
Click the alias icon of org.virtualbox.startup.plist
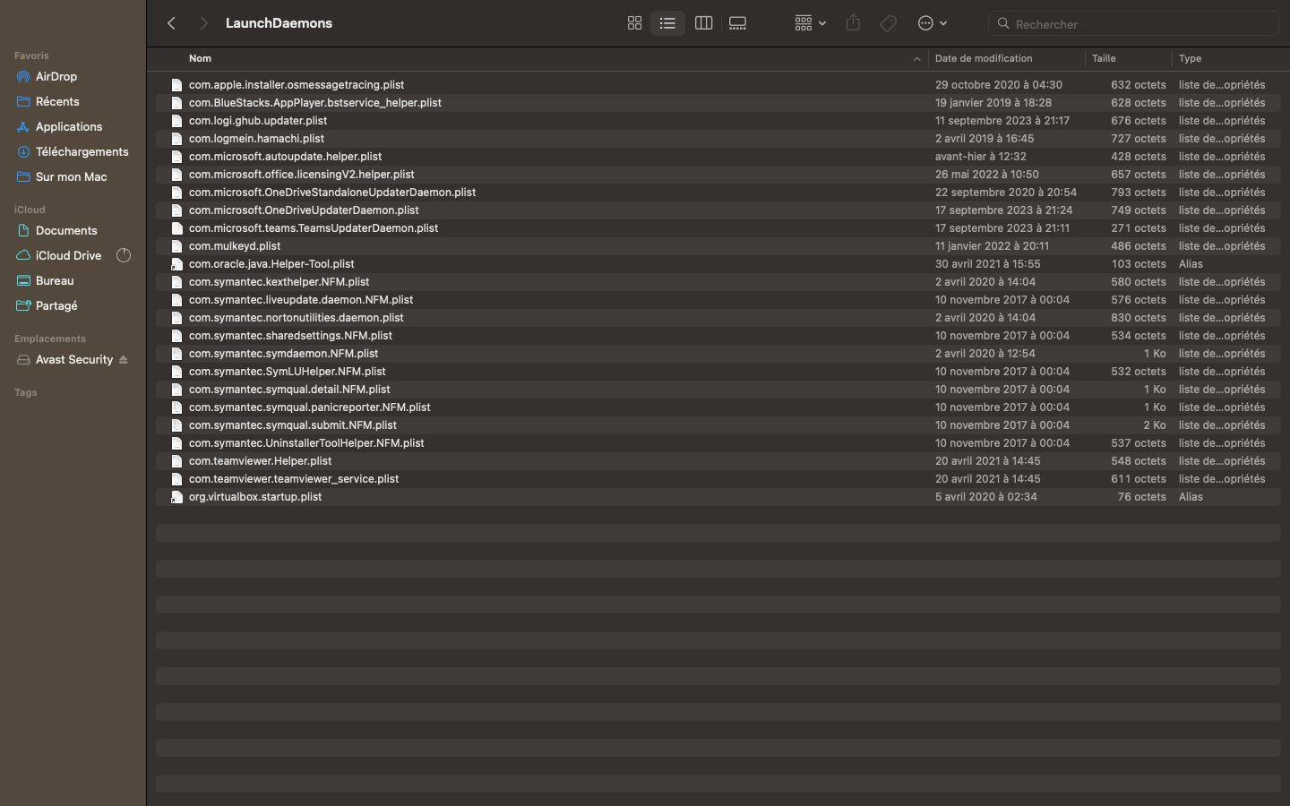(x=176, y=497)
